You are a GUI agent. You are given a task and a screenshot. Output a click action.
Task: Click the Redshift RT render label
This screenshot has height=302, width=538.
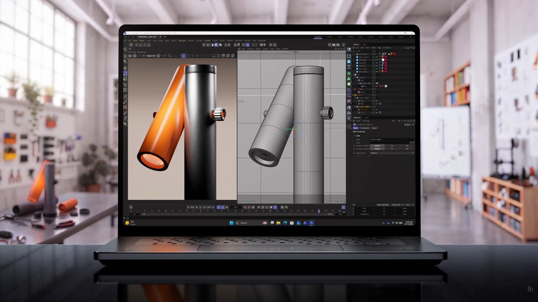coord(144,56)
